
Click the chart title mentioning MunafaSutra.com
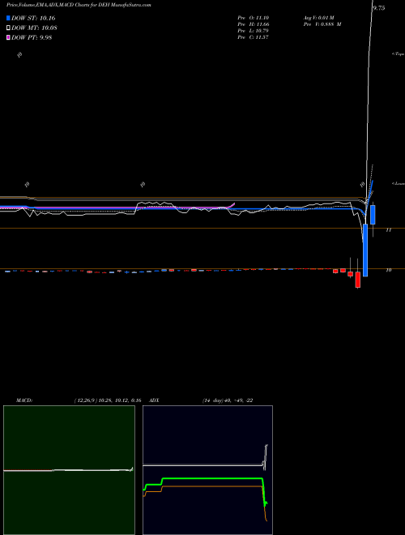click(79, 5)
